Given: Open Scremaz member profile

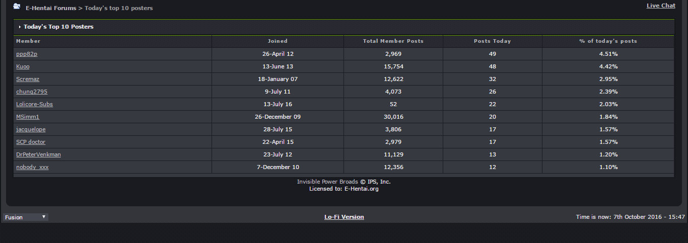Looking at the screenshot, I should (28, 79).
